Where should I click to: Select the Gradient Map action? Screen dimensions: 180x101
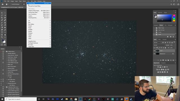point(10,72)
